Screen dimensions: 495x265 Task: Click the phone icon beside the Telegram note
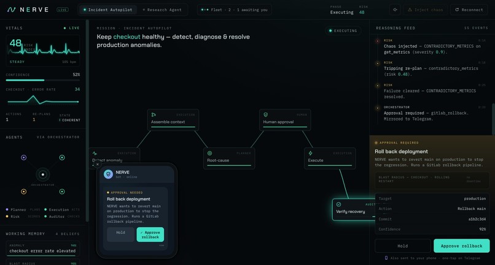point(386,258)
